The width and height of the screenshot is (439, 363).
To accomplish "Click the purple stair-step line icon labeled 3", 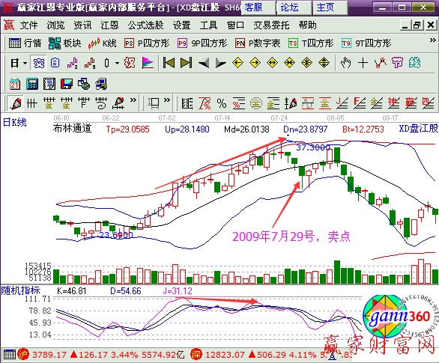I will coord(72,63).
